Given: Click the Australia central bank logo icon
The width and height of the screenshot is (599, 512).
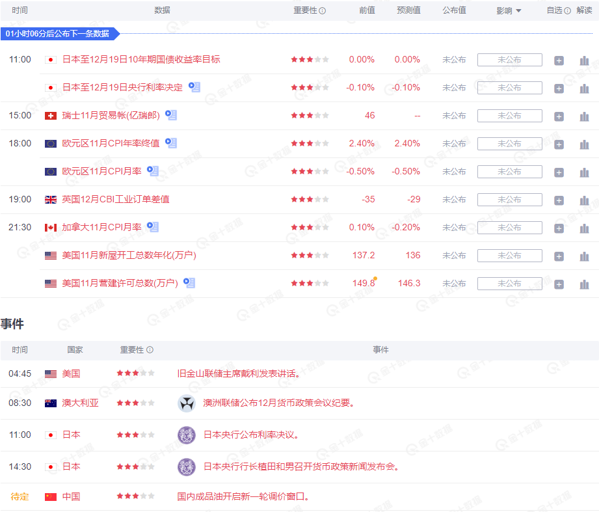Looking at the screenshot, I should (x=187, y=403).
